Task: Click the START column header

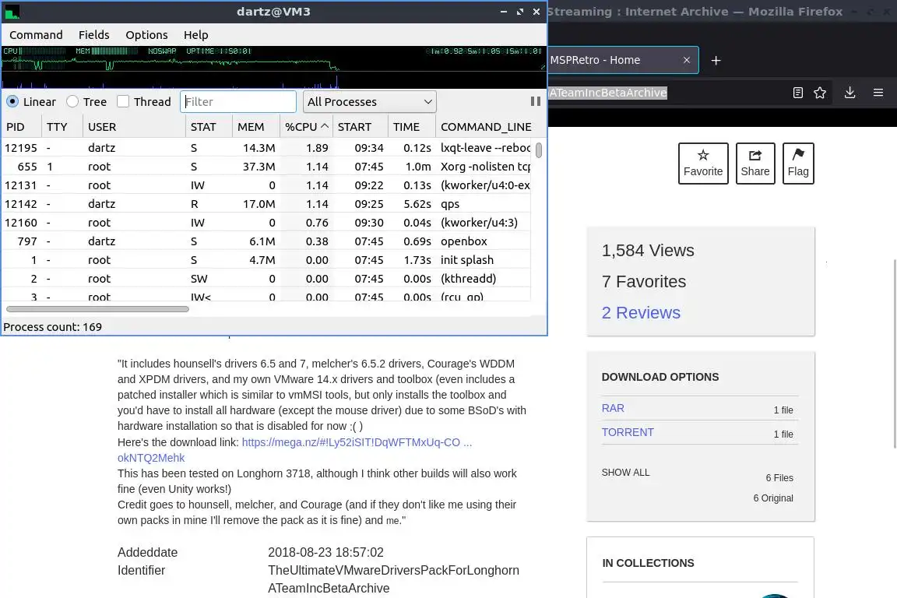Action: pyautogui.click(x=361, y=127)
